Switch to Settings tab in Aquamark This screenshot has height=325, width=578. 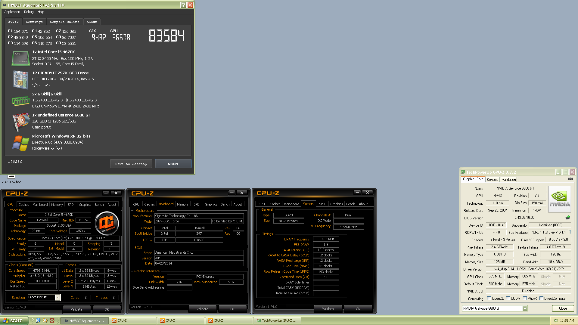click(34, 22)
